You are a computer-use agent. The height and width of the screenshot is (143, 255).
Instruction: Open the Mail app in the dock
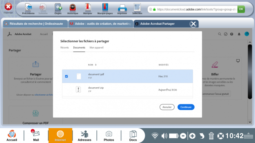[x=36, y=136]
